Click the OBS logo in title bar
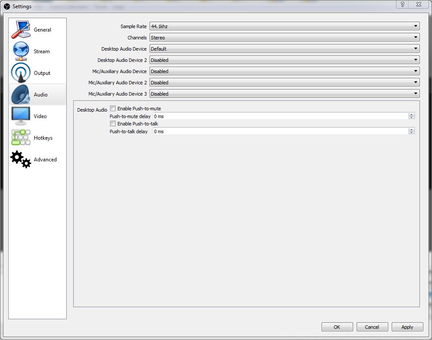This screenshot has height=340, width=432. pos(7,6)
